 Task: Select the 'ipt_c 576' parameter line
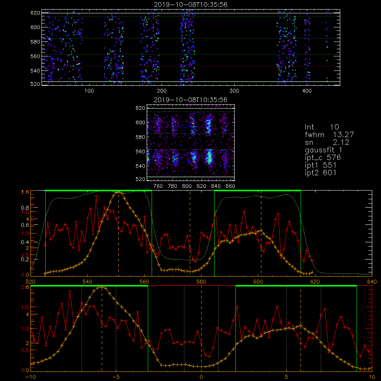[323, 158]
